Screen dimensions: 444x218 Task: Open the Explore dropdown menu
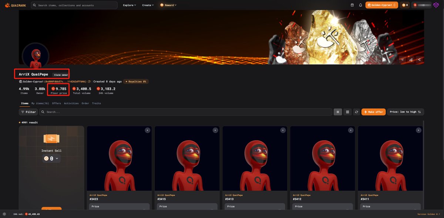point(129,5)
